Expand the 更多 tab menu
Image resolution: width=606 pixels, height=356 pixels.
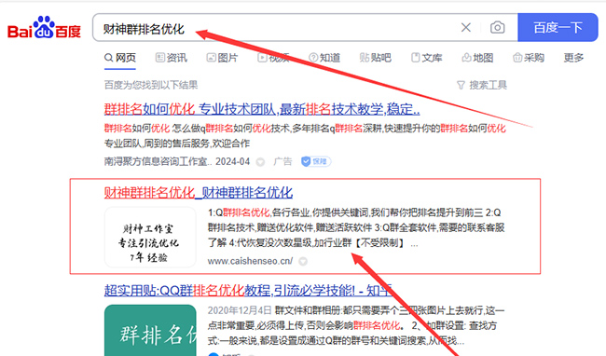point(573,58)
